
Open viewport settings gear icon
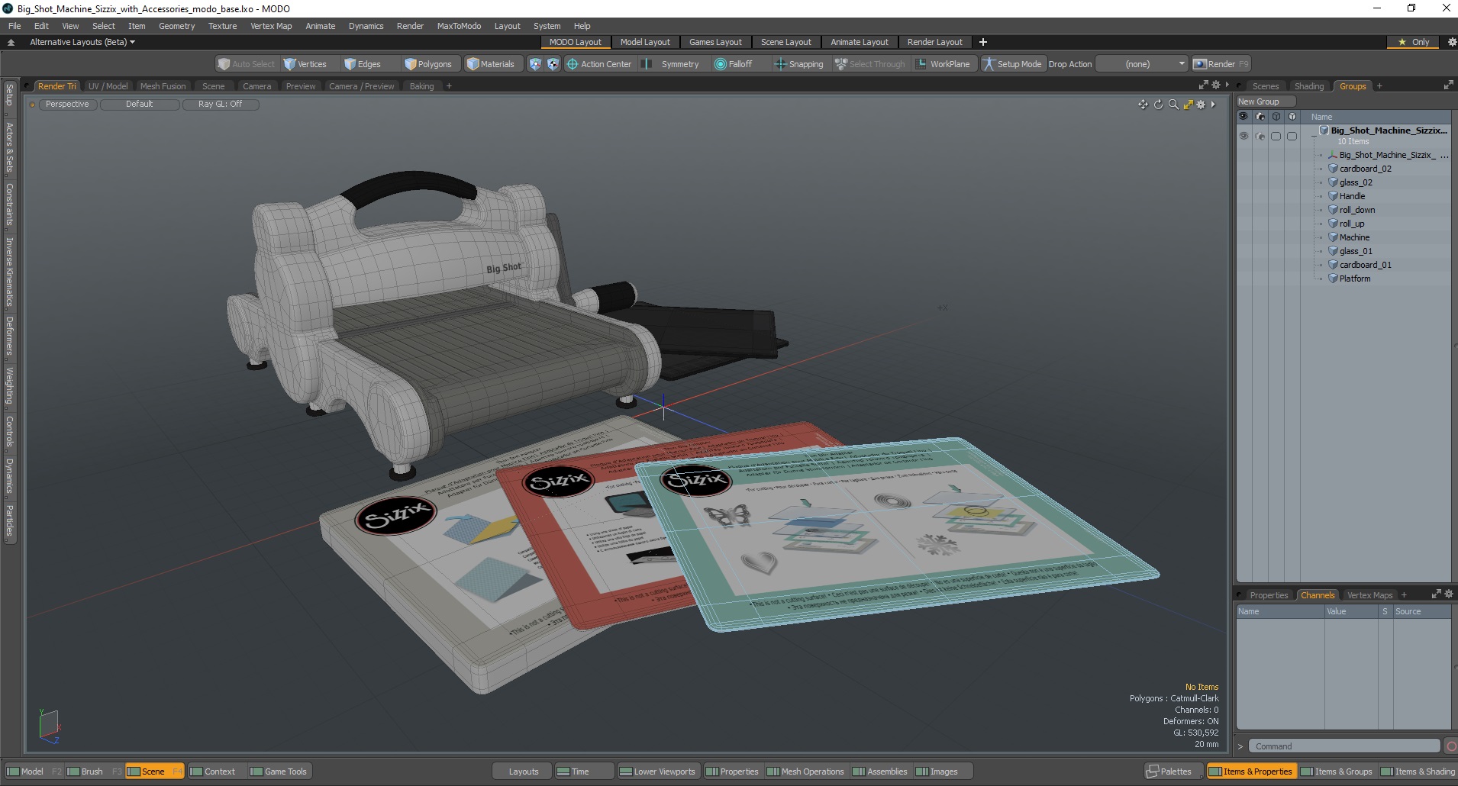[x=1201, y=105]
